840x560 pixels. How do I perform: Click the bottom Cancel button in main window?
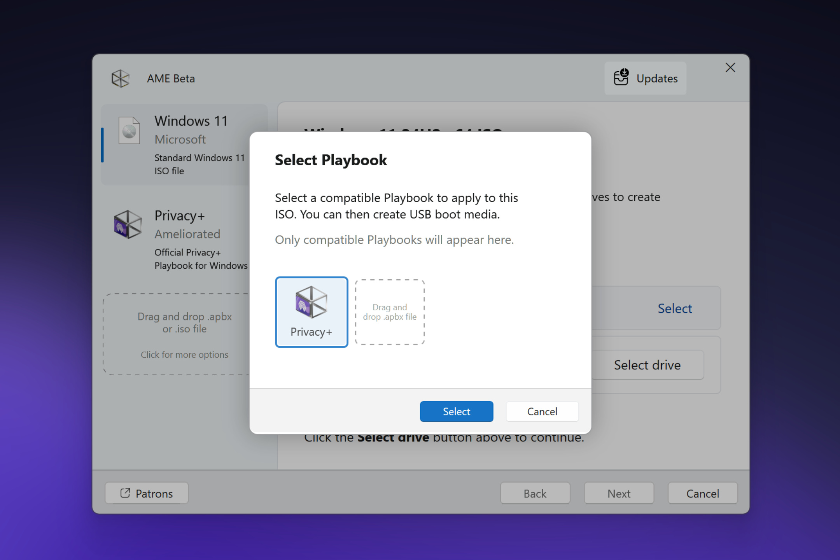(x=702, y=493)
